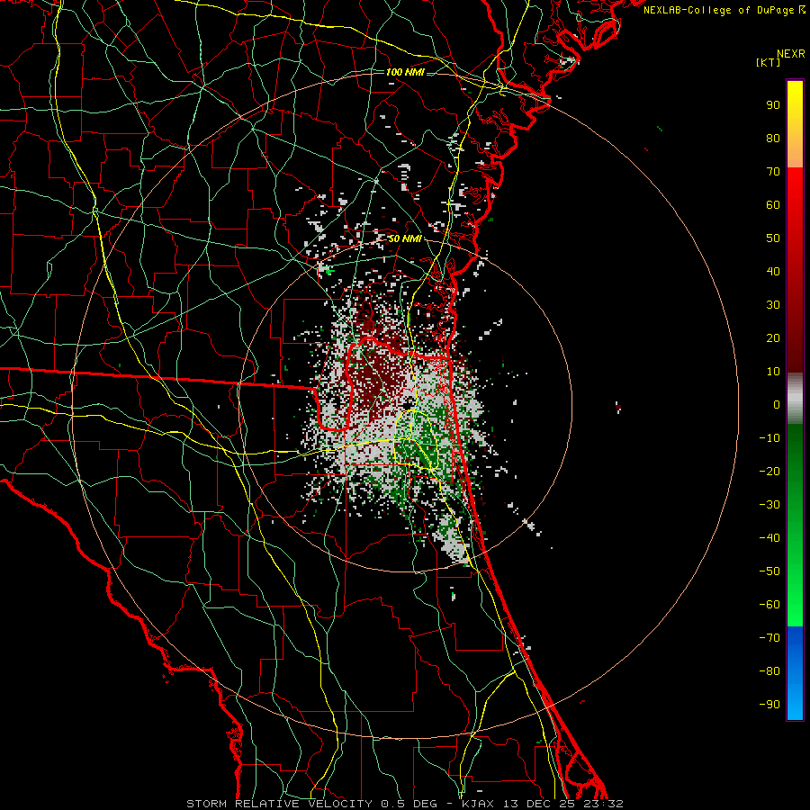Viewport: 810px width, 810px height.
Task: Click the gray zero-velocity segment of color bar
Action: coord(795,399)
